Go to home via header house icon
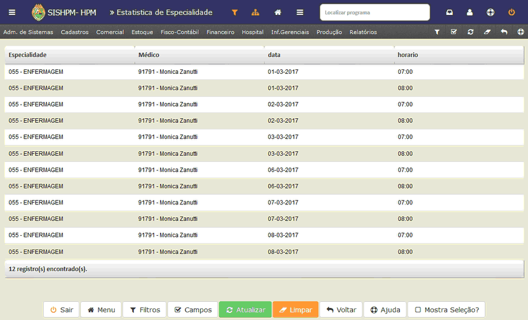This screenshot has width=528, height=320. point(277,13)
